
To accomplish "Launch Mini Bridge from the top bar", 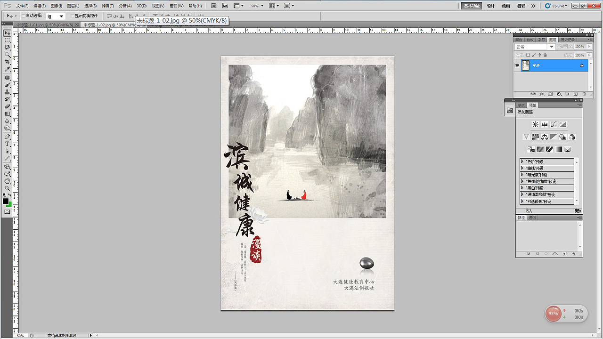I will point(225,6).
